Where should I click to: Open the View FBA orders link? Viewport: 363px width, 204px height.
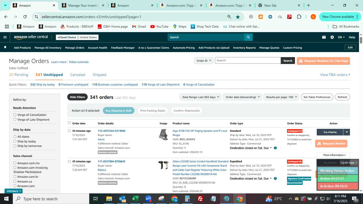[x=335, y=75]
